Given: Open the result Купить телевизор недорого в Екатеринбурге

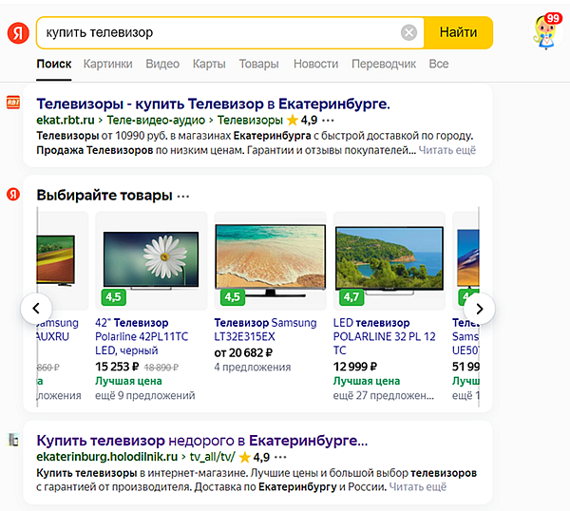Looking at the screenshot, I should coord(202,441).
